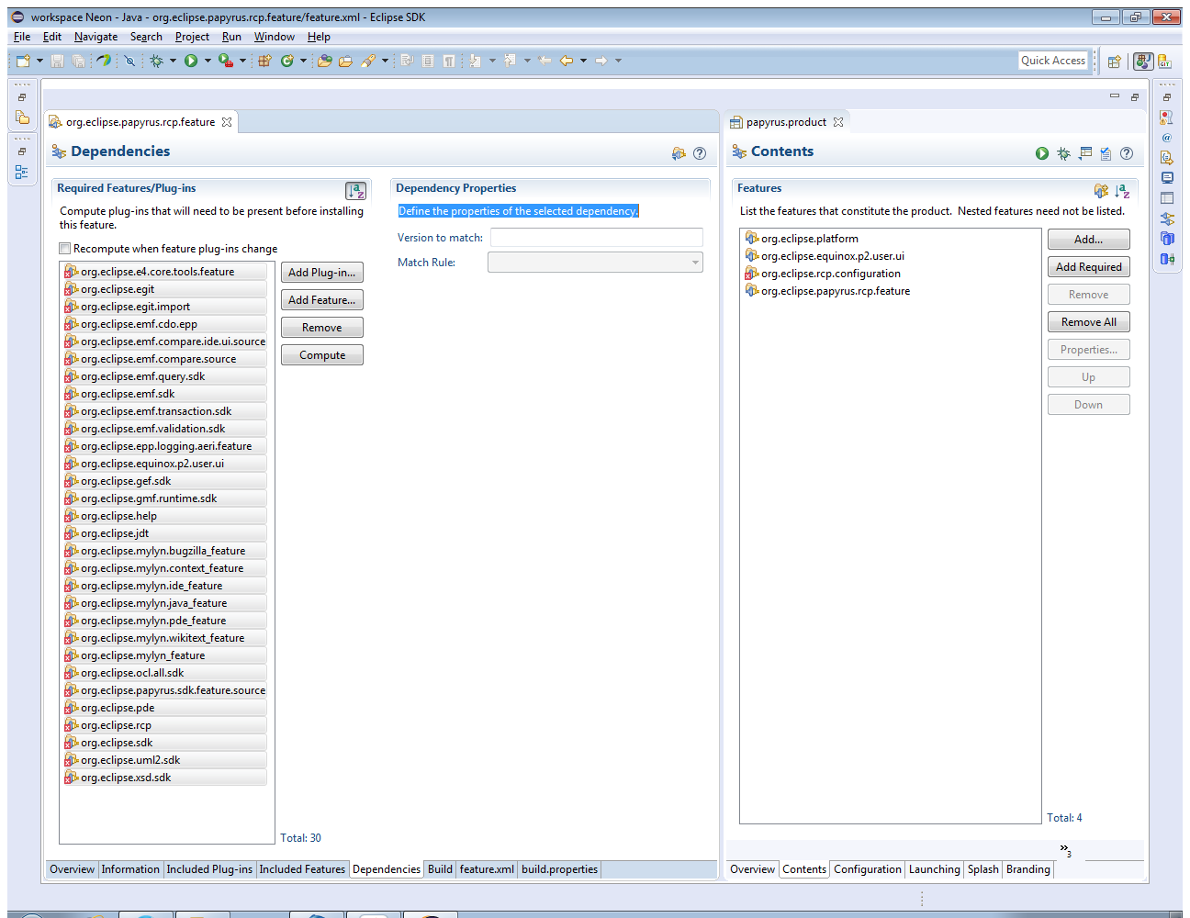Screen dimensions: 1190x918
Task: Open the Forward history dropdown arrow
Action: 618,61
